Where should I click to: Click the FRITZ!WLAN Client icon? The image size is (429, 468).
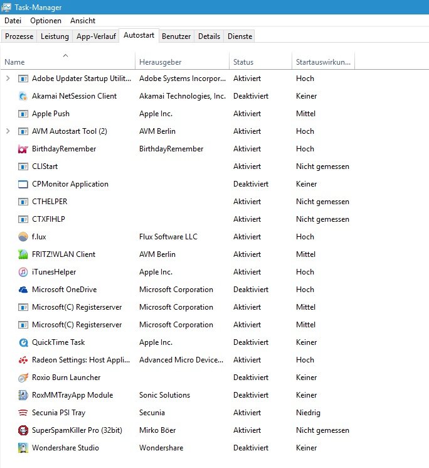click(23, 254)
